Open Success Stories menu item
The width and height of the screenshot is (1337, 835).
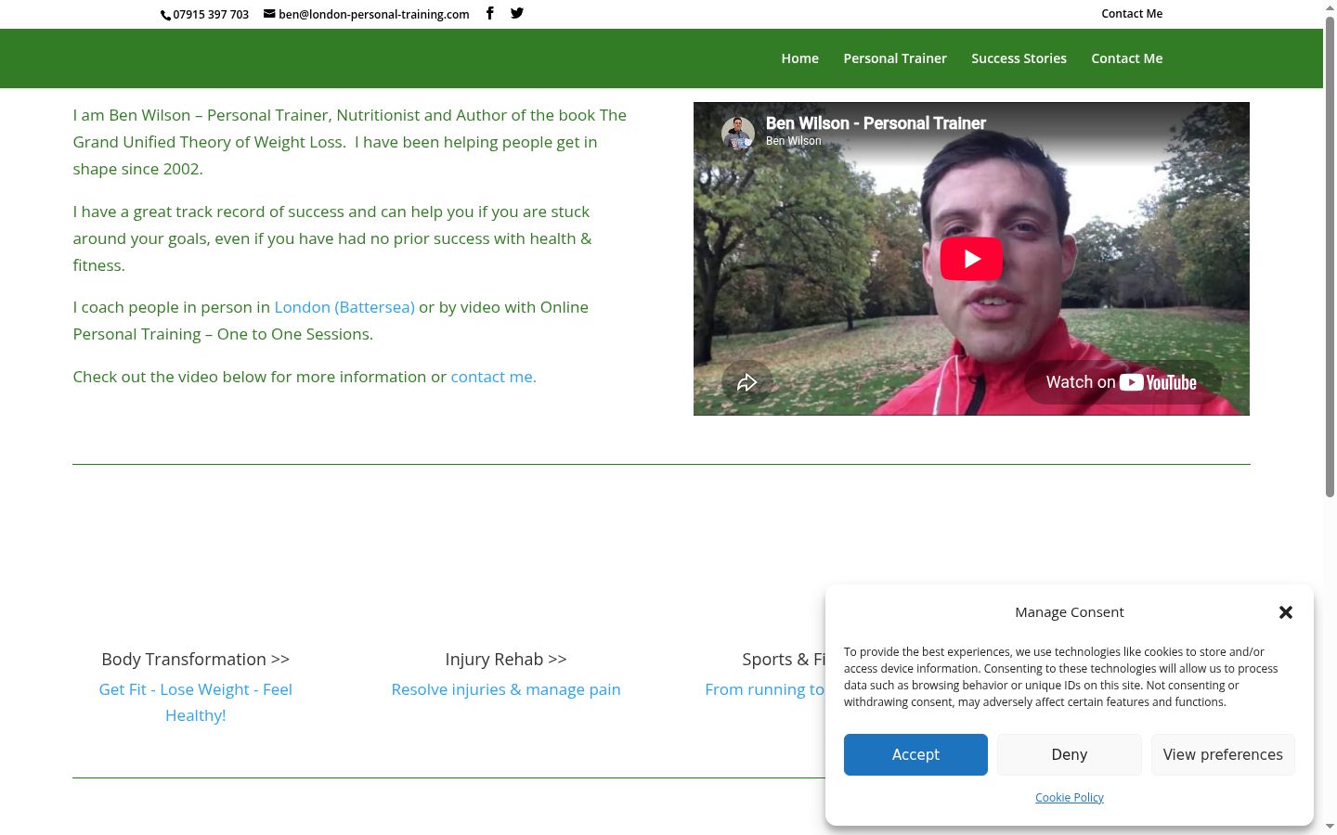tap(1019, 58)
